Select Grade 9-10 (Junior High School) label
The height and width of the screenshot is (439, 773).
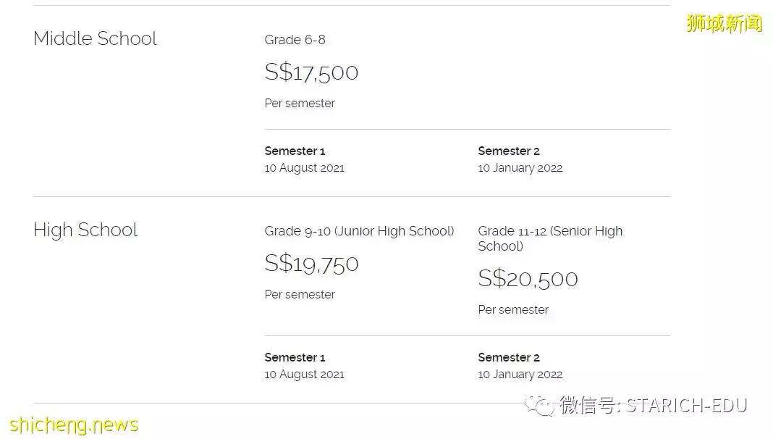pyautogui.click(x=359, y=231)
